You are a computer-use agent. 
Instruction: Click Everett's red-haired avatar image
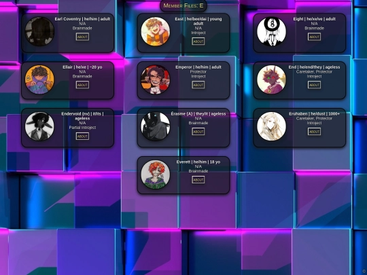pyautogui.click(x=156, y=175)
